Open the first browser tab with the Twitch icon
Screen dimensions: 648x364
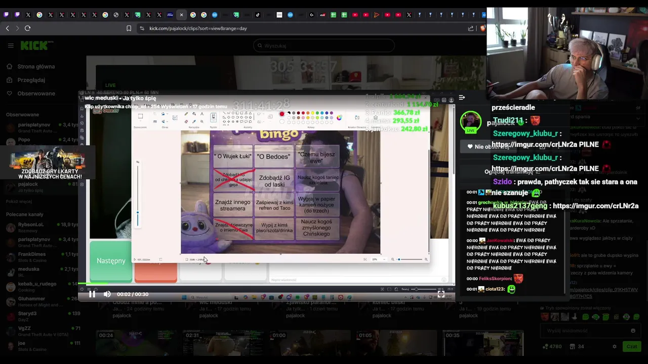point(7,15)
